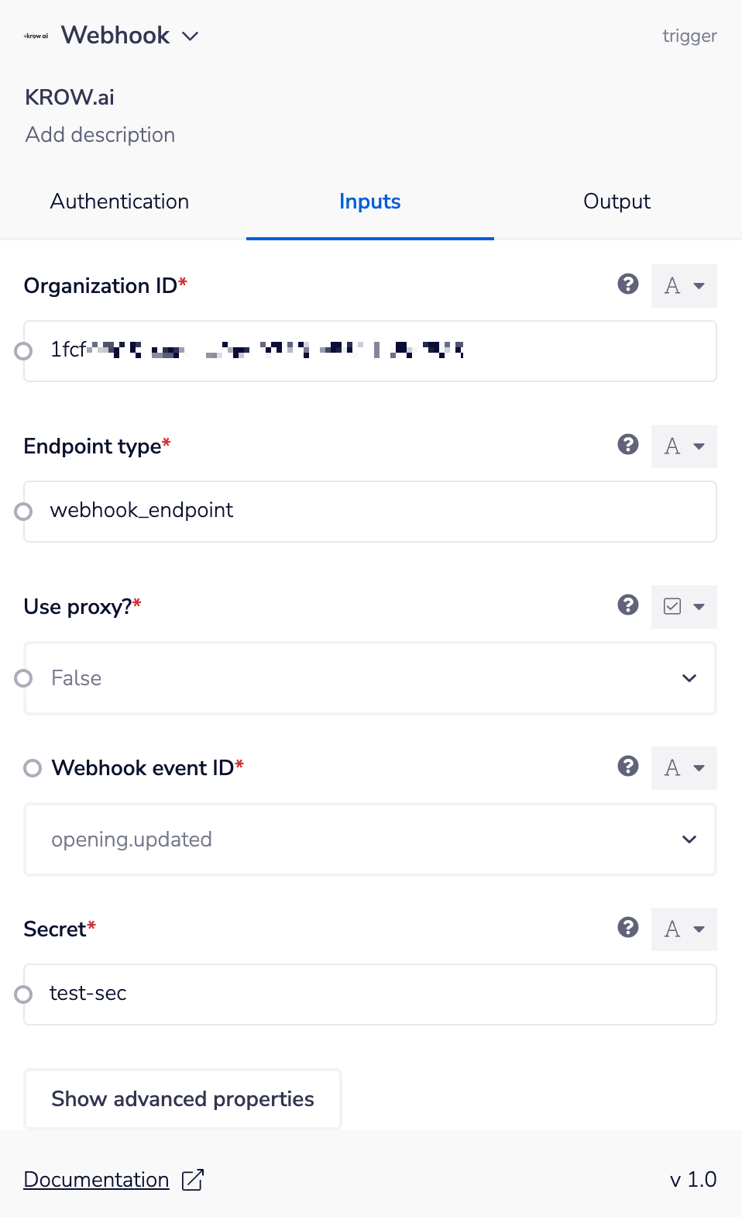Show help for Webhook event ID
The height and width of the screenshot is (1217, 742).
tap(628, 767)
